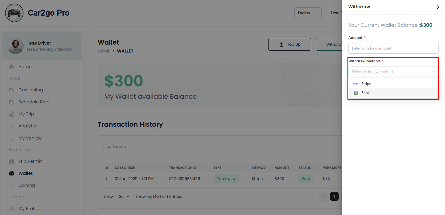Click Tese Driver profile avatar
445x215 pixels.
pos(15,46)
